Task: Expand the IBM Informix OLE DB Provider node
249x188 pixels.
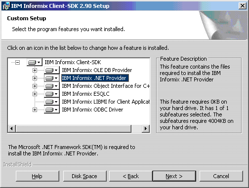Action: pyautogui.click(x=35, y=70)
